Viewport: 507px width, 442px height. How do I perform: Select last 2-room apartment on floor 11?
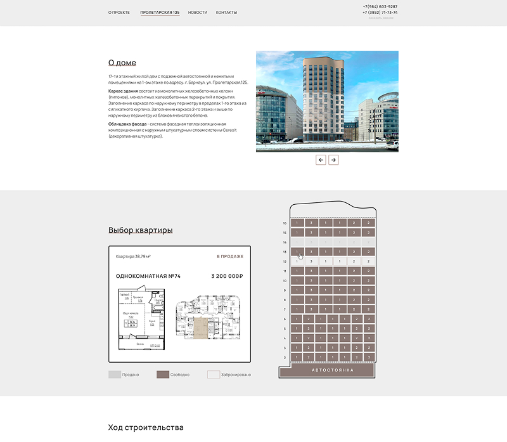(368, 271)
